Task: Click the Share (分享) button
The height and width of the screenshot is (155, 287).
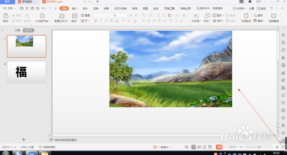Action: (x=252, y=8)
